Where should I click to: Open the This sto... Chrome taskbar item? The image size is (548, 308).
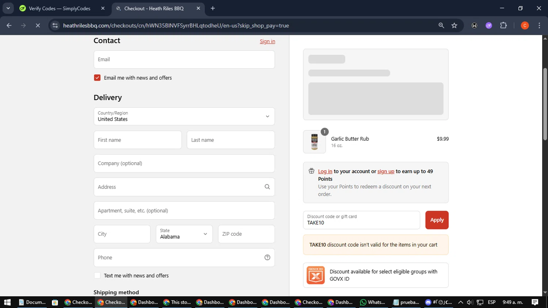tap(178, 302)
